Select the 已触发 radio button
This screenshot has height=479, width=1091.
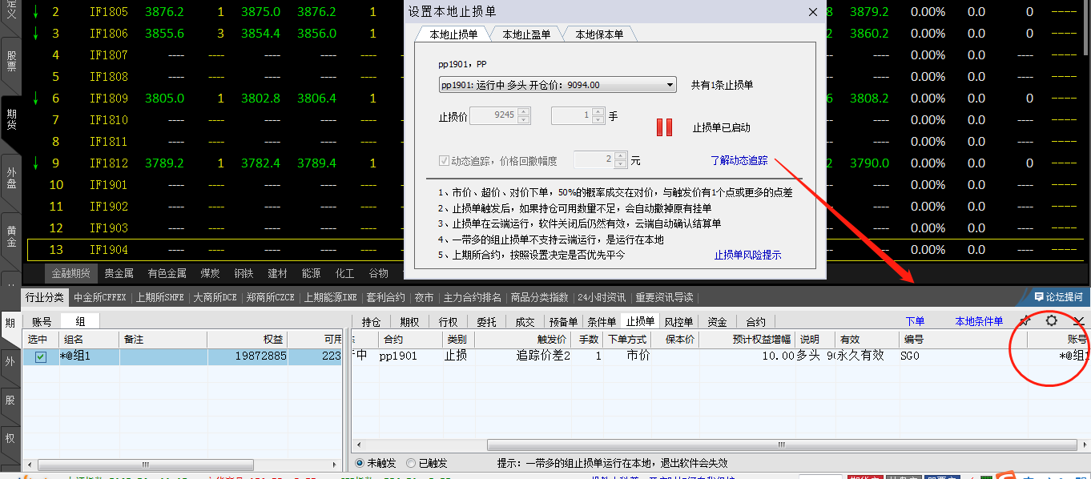click(411, 463)
